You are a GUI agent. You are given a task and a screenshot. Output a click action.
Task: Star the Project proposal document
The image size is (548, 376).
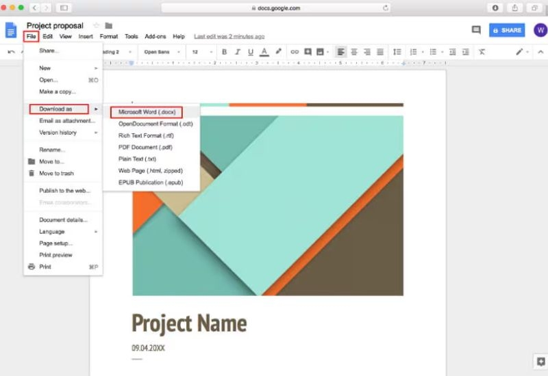96,25
